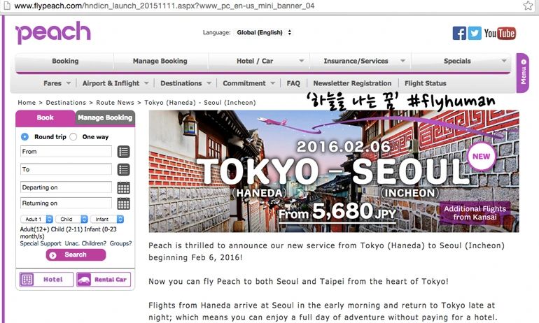Click the Rental Car button
The height and width of the screenshot is (323, 539).
click(x=104, y=280)
